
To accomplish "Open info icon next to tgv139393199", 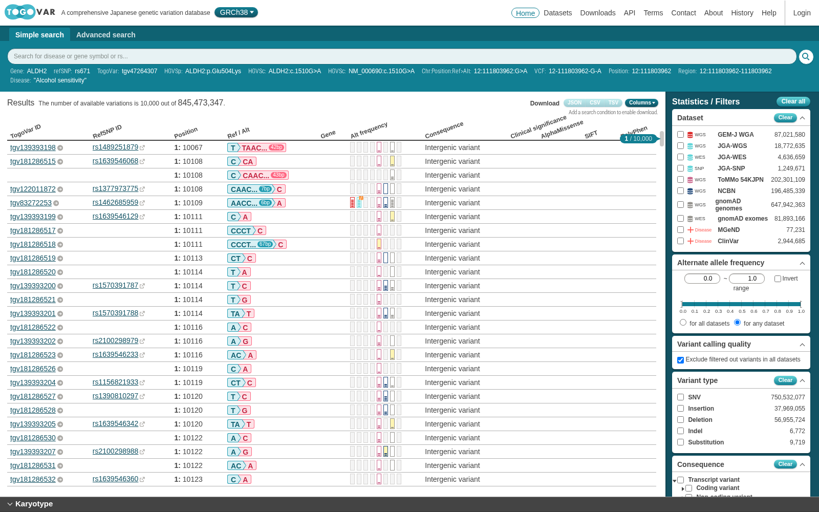I will pyautogui.click(x=60, y=217).
